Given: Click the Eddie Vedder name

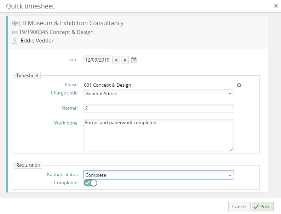Looking at the screenshot, I should 37,41.
